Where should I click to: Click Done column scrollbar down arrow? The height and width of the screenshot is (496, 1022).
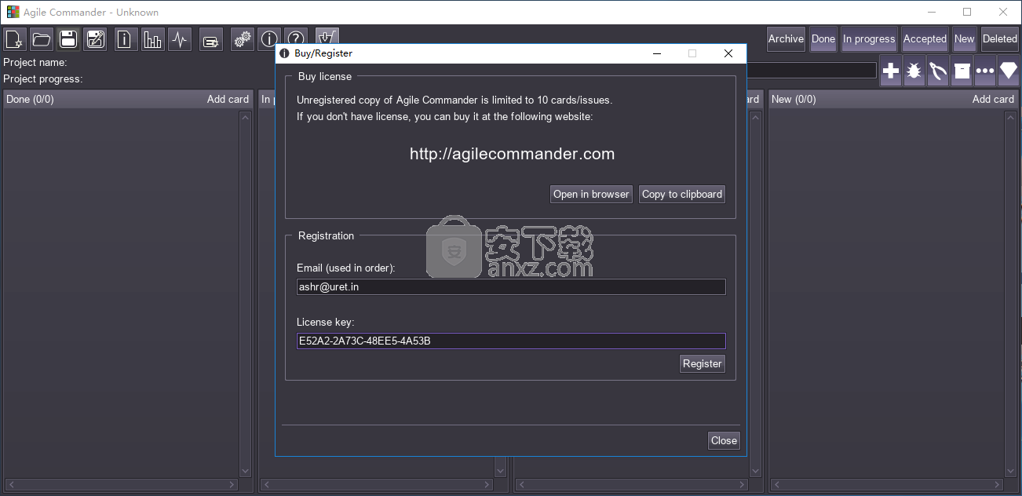(245, 471)
